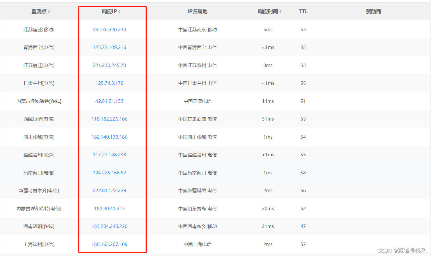431x256 pixels.
Task: Select monitoring point 新疆乌鲁木齐[电信]
Action: (x=39, y=190)
